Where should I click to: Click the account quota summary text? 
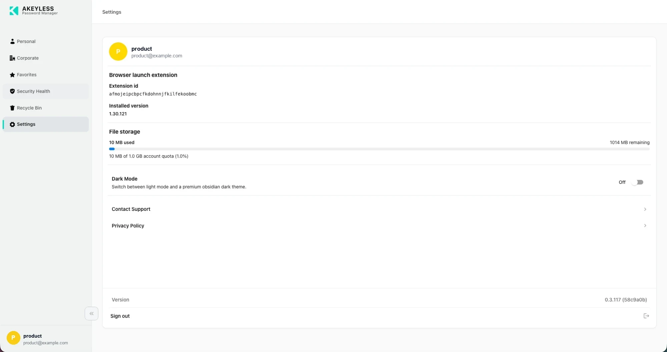click(x=149, y=156)
